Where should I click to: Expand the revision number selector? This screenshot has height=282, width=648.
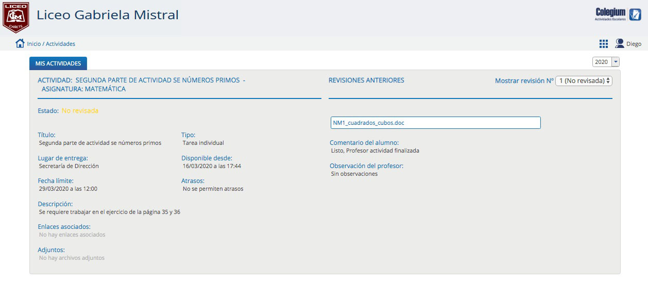[584, 80]
